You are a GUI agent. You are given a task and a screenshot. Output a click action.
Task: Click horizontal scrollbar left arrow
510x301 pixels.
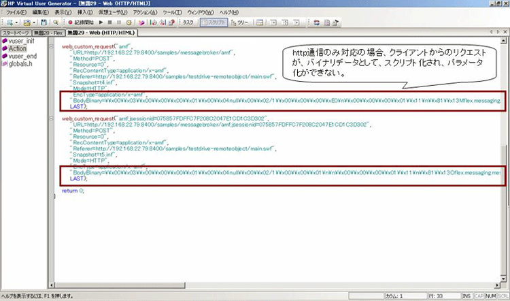(x=52, y=285)
